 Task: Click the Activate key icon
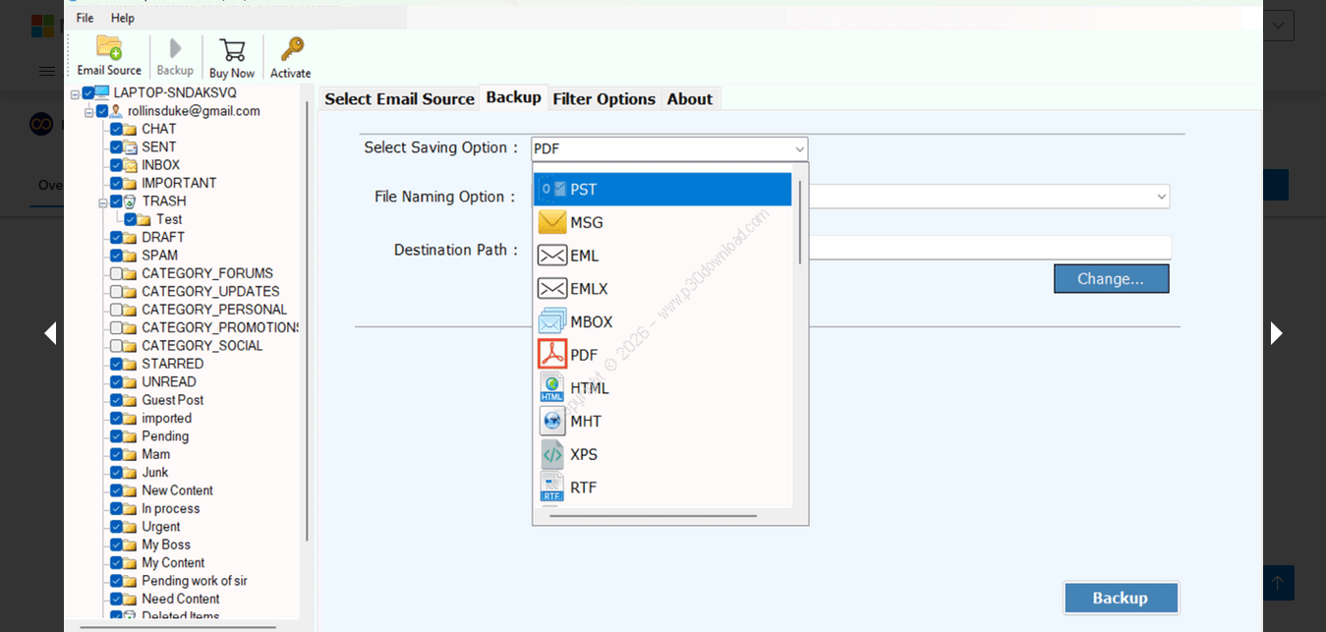click(291, 56)
